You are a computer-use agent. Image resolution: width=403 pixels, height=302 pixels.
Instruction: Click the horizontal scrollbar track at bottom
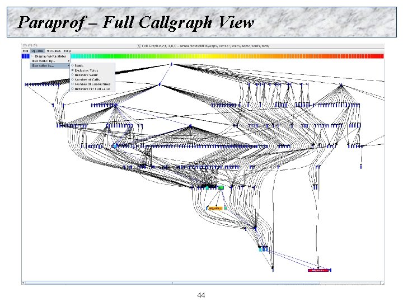203,283
